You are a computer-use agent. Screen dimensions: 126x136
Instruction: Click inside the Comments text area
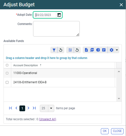56,29
